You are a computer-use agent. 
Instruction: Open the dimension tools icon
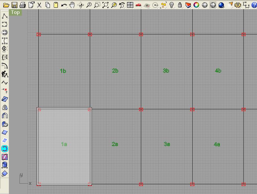point(246,5)
